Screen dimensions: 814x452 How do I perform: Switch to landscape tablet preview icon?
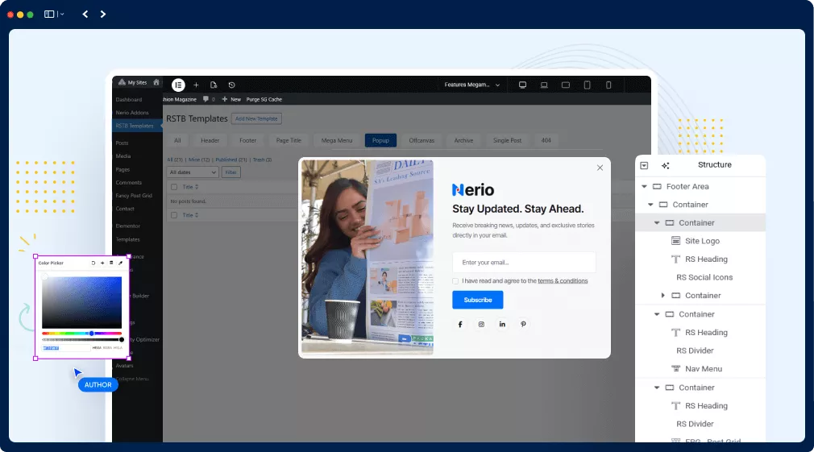pyautogui.click(x=566, y=85)
